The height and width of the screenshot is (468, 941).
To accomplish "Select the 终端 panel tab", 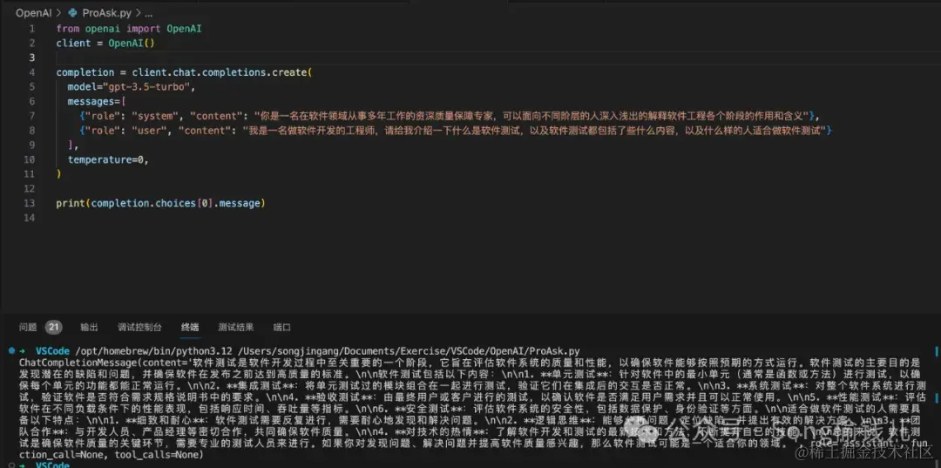I will click(190, 327).
